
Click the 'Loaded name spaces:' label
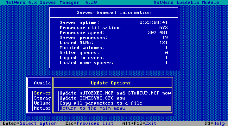coord(86,63)
